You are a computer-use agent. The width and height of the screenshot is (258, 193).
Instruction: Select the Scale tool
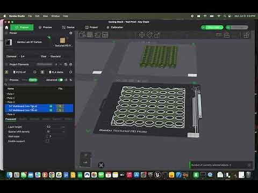(x=157, y=35)
